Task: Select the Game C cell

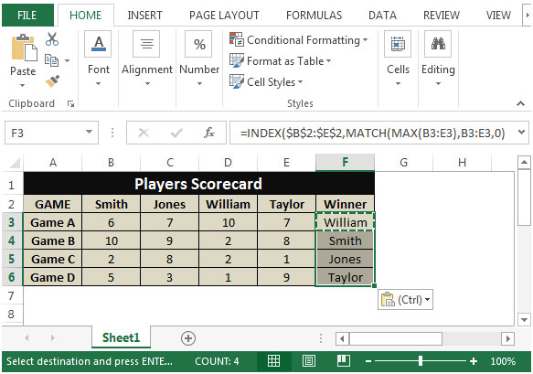Action: pyautogui.click(x=53, y=259)
